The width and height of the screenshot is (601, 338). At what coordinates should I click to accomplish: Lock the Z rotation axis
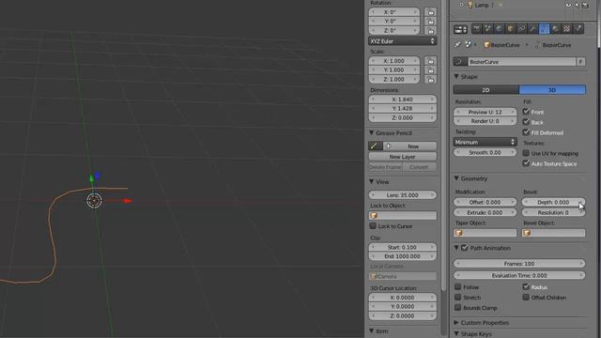[x=430, y=30]
